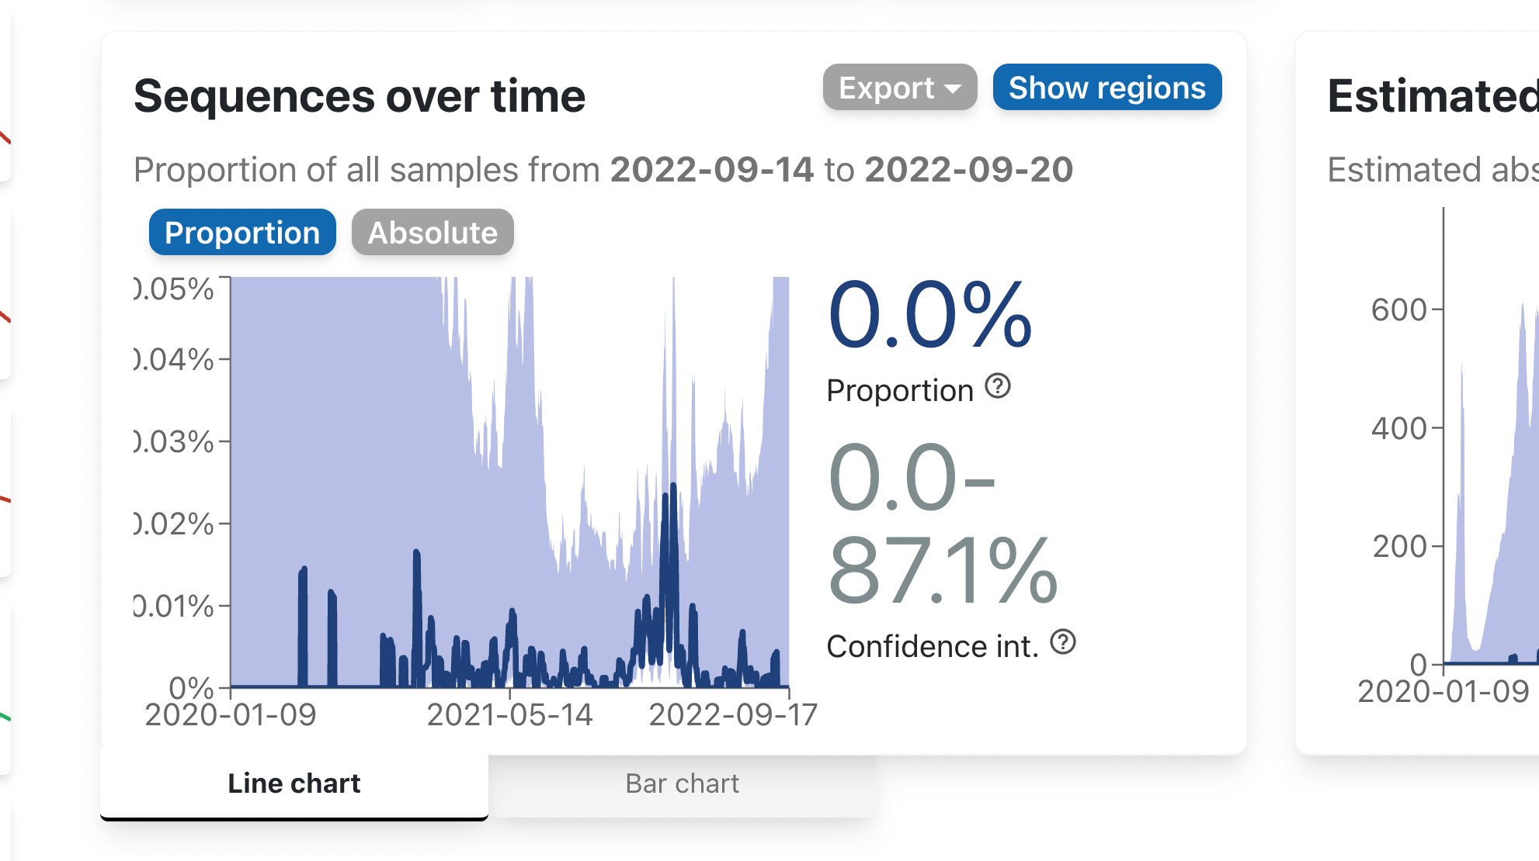Enable the Proportion view

click(241, 232)
